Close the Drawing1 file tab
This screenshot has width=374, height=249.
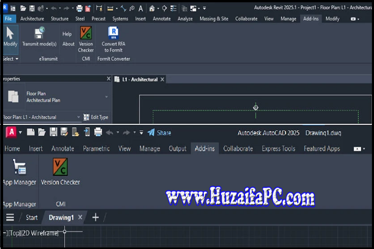pos(80,217)
